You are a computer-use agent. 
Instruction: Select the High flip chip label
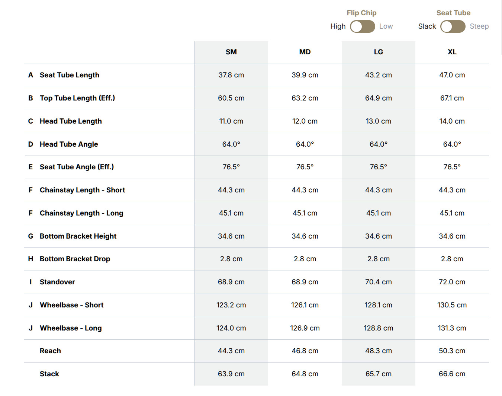pos(338,26)
